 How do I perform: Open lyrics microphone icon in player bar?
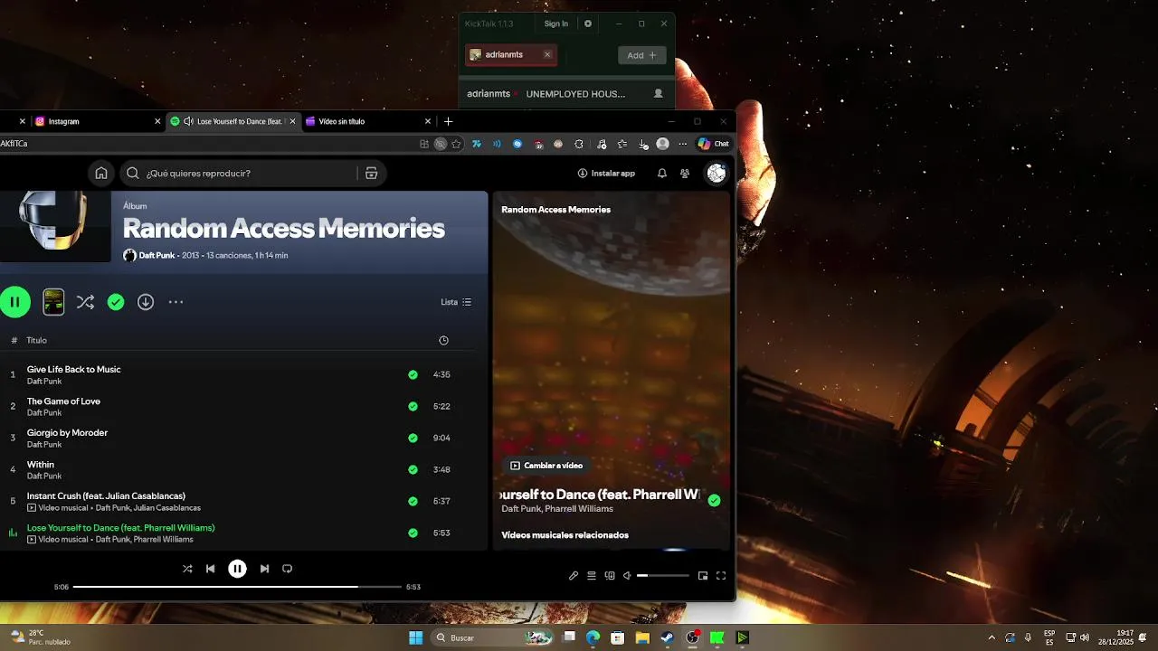coord(574,576)
